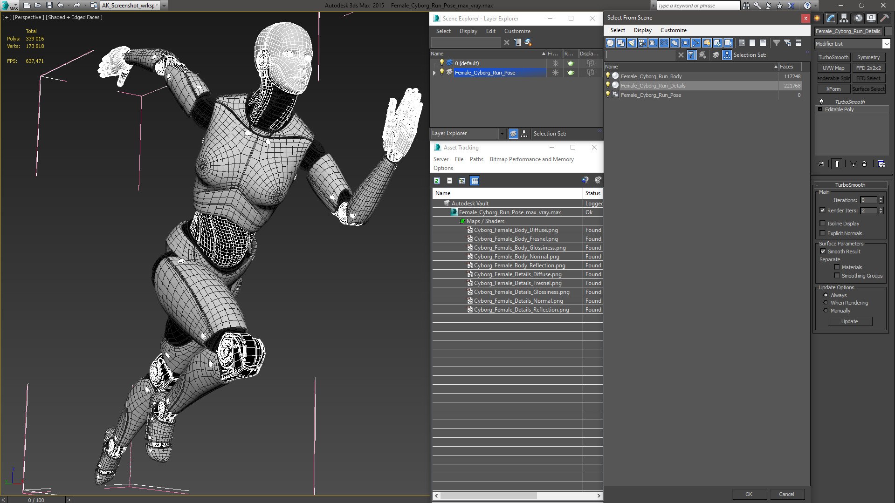Click Refresh icon in Asset Tracking toolbar
Screen dimensions: 895x503
point(437,181)
